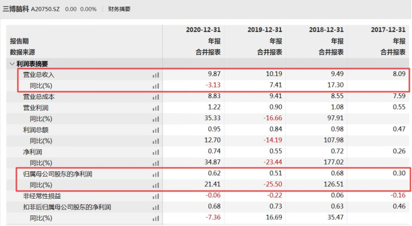The image size is (412, 226).
Task: Open chart icon for 利润总额 row
Action: [x=156, y=130]
